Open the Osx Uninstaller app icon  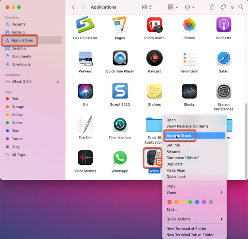coord(85,25)
